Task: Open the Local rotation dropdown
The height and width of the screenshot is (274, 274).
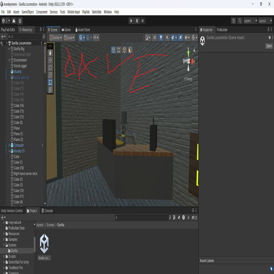Action: [69, 38]
